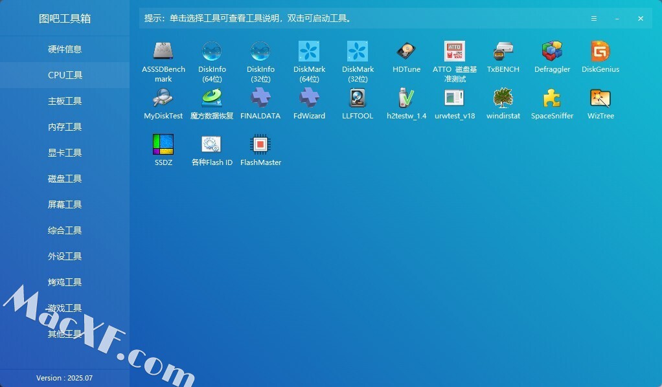Screen dimensions: 662x387
Task: Select the SpaceSniffer puzzle icon
Action: pos(553,98)
